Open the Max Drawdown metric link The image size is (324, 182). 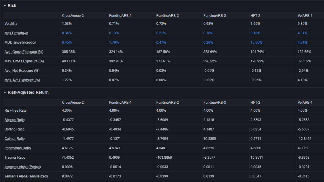pyautogui.click(x=16, y=33)
